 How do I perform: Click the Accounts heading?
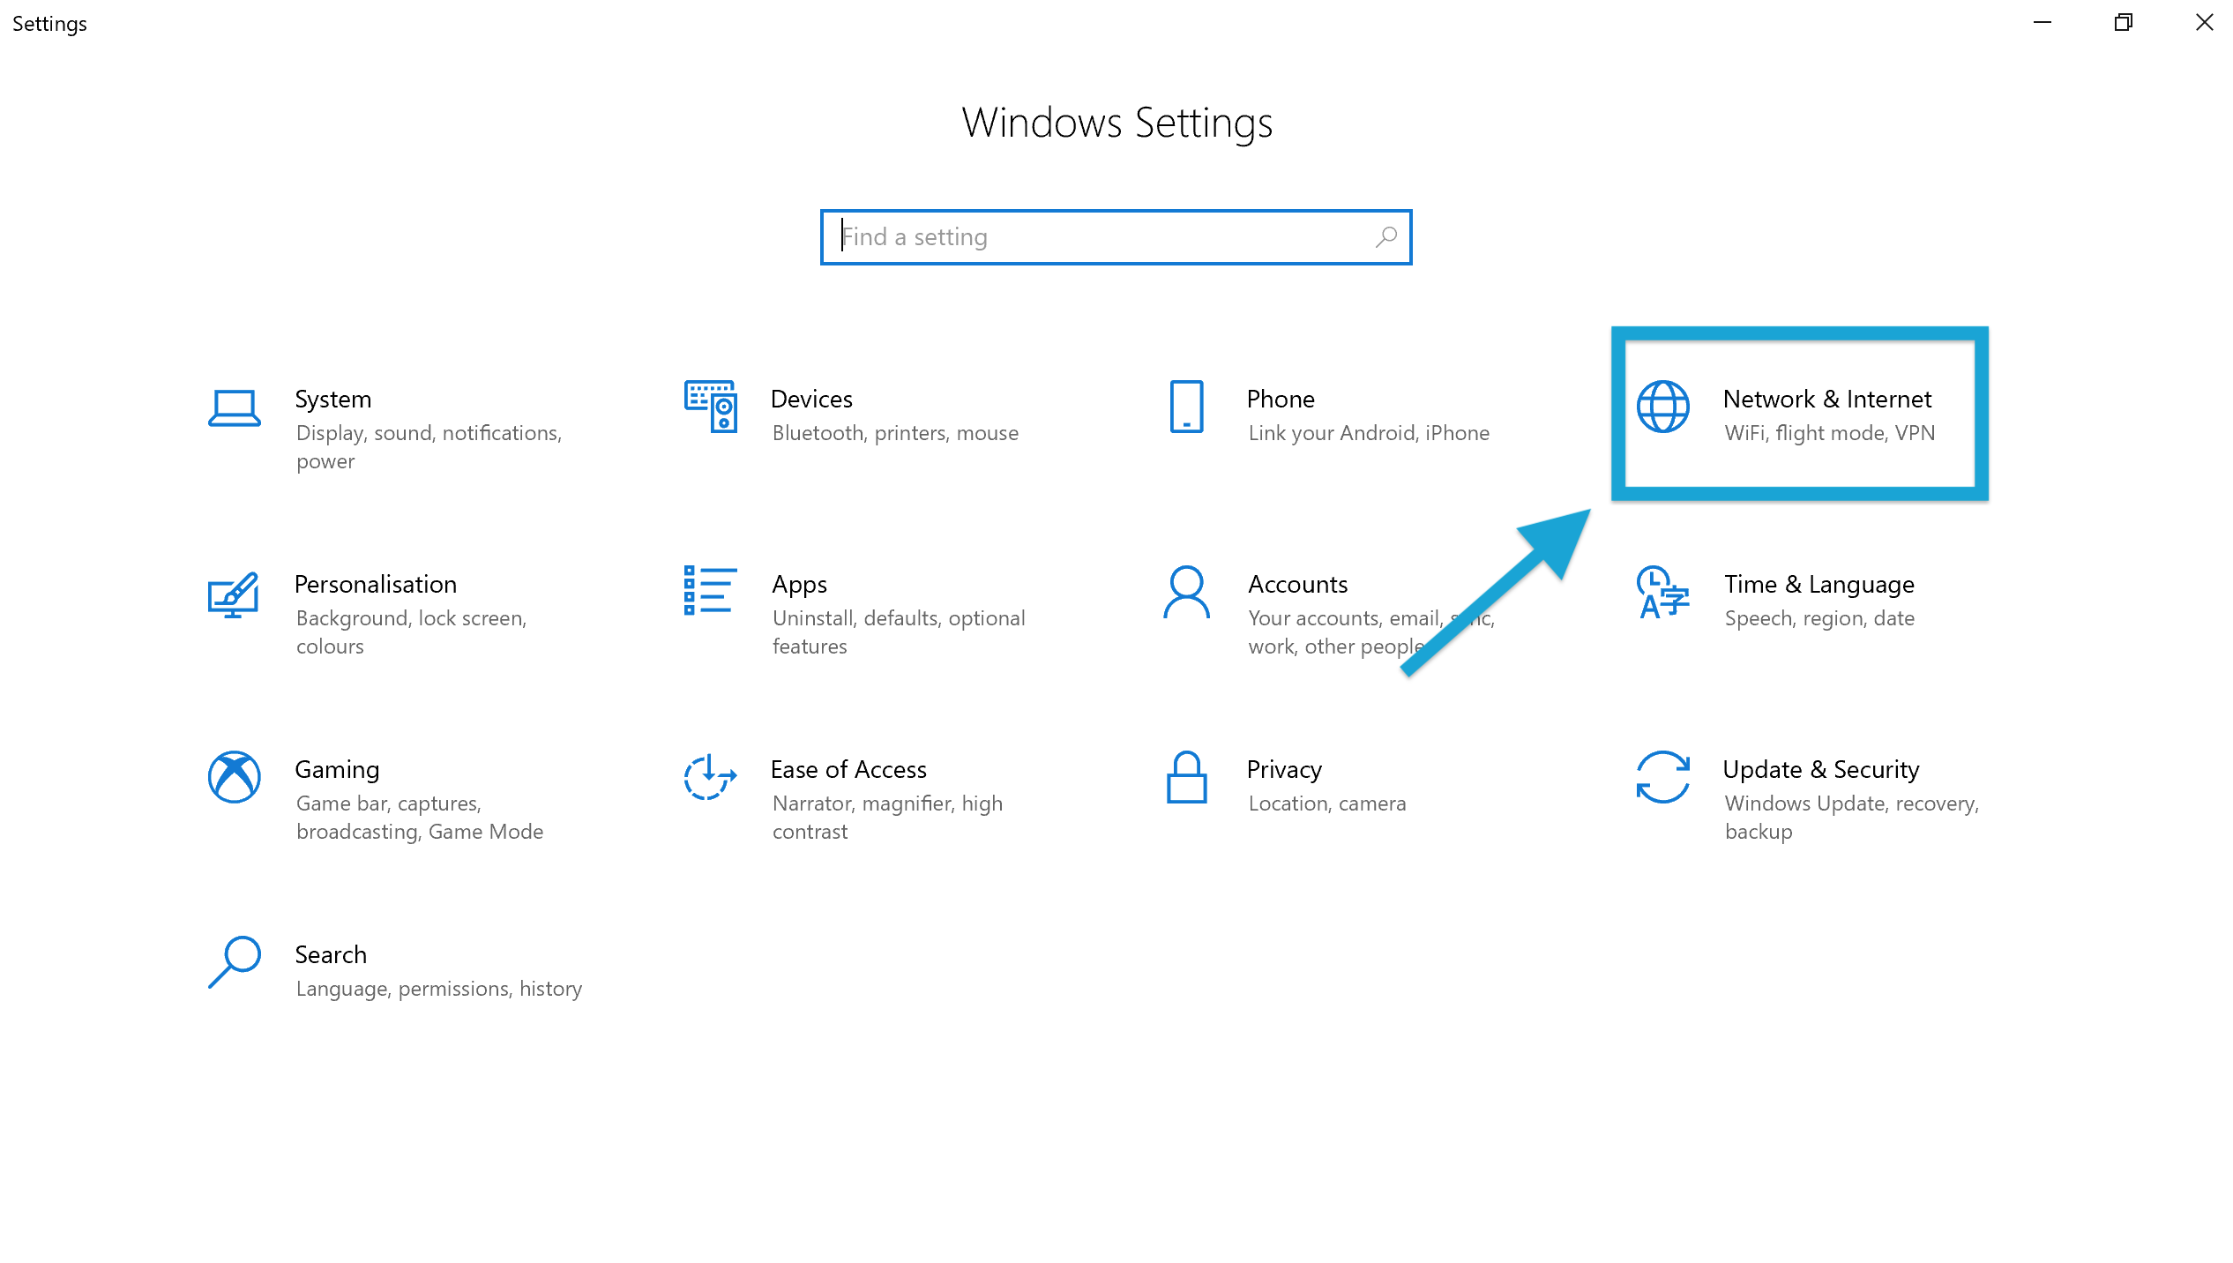(x=1297, y=585)
